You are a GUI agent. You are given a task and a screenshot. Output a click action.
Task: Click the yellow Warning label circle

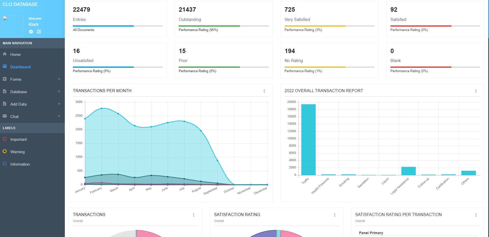[5, 151]
